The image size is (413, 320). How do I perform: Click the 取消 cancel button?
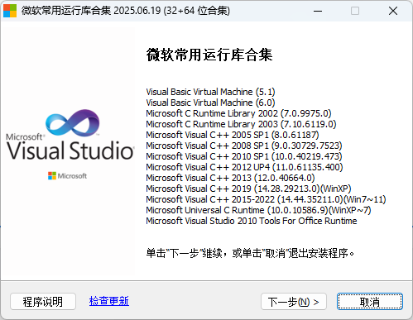[x=370, y=302]
